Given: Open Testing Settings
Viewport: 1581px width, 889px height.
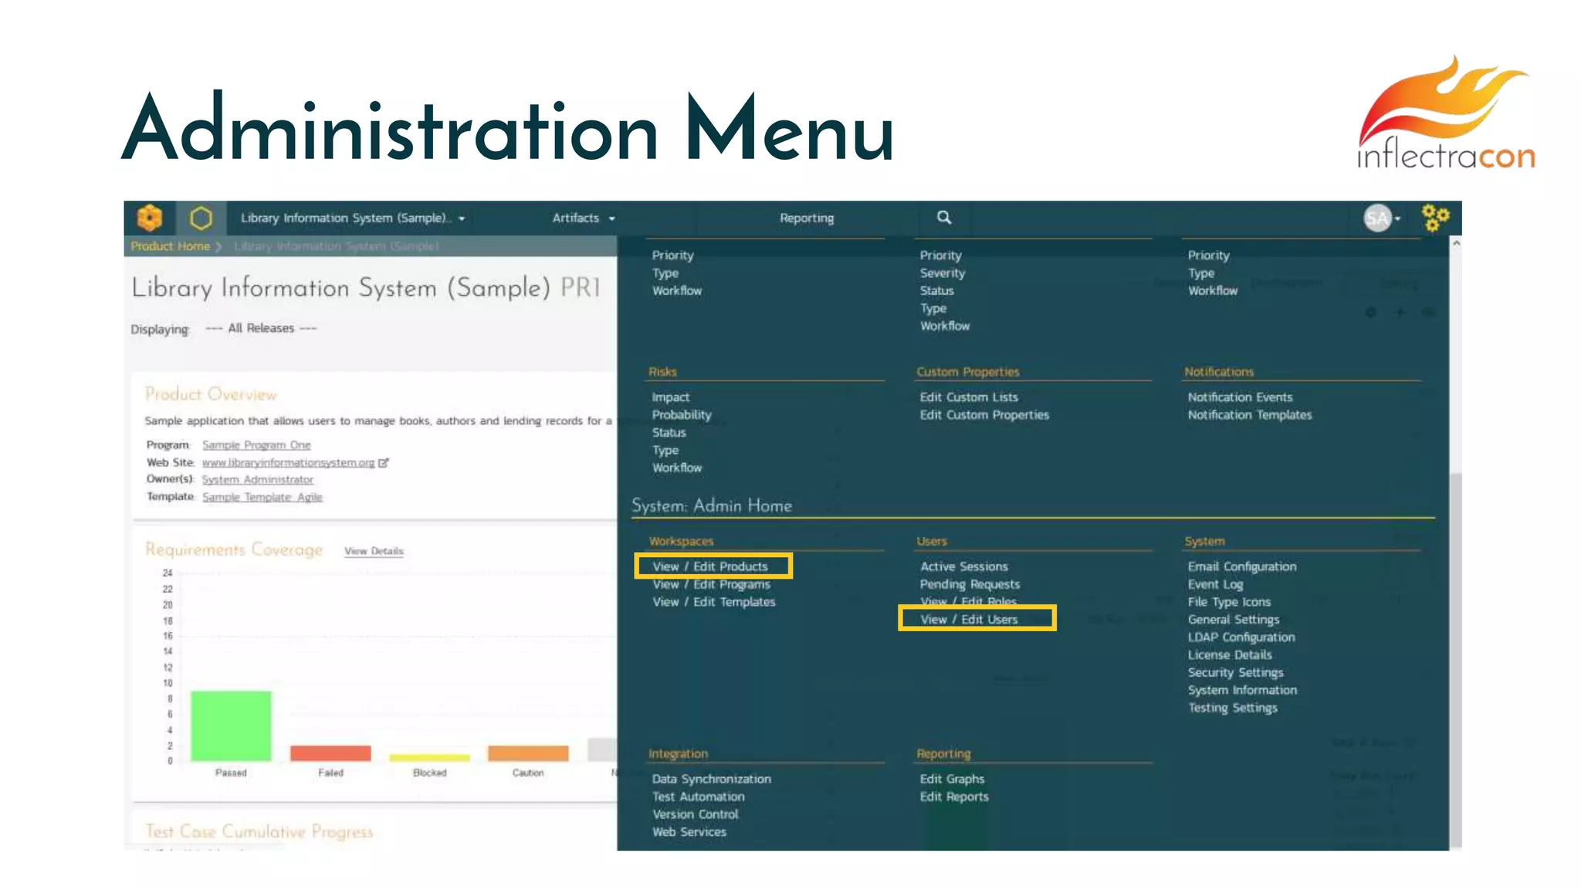Looking at the screenshot, I should pyautogui.click(x=1233, y=708).
